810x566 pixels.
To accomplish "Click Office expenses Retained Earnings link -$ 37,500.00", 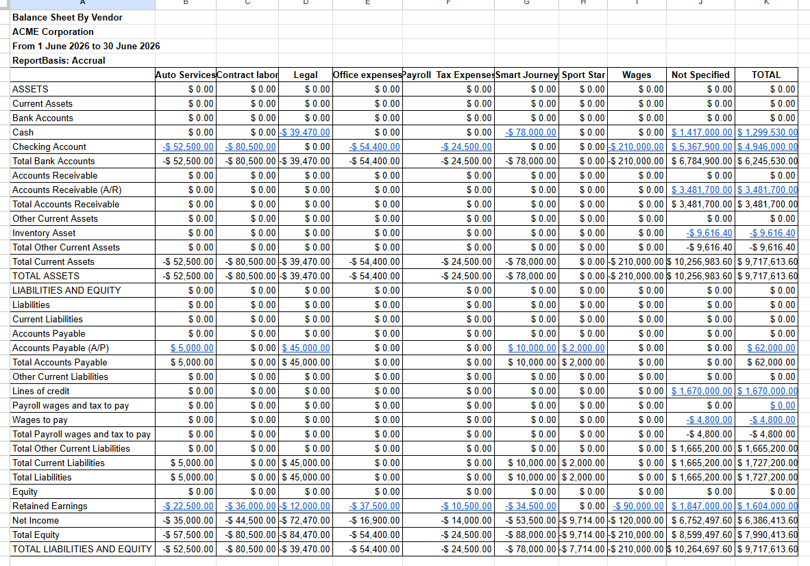I will coord(374,506).
